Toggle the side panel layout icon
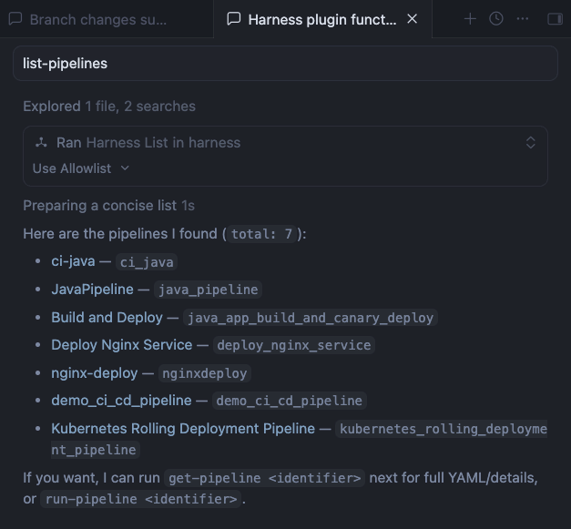 (x=555, y=19)
